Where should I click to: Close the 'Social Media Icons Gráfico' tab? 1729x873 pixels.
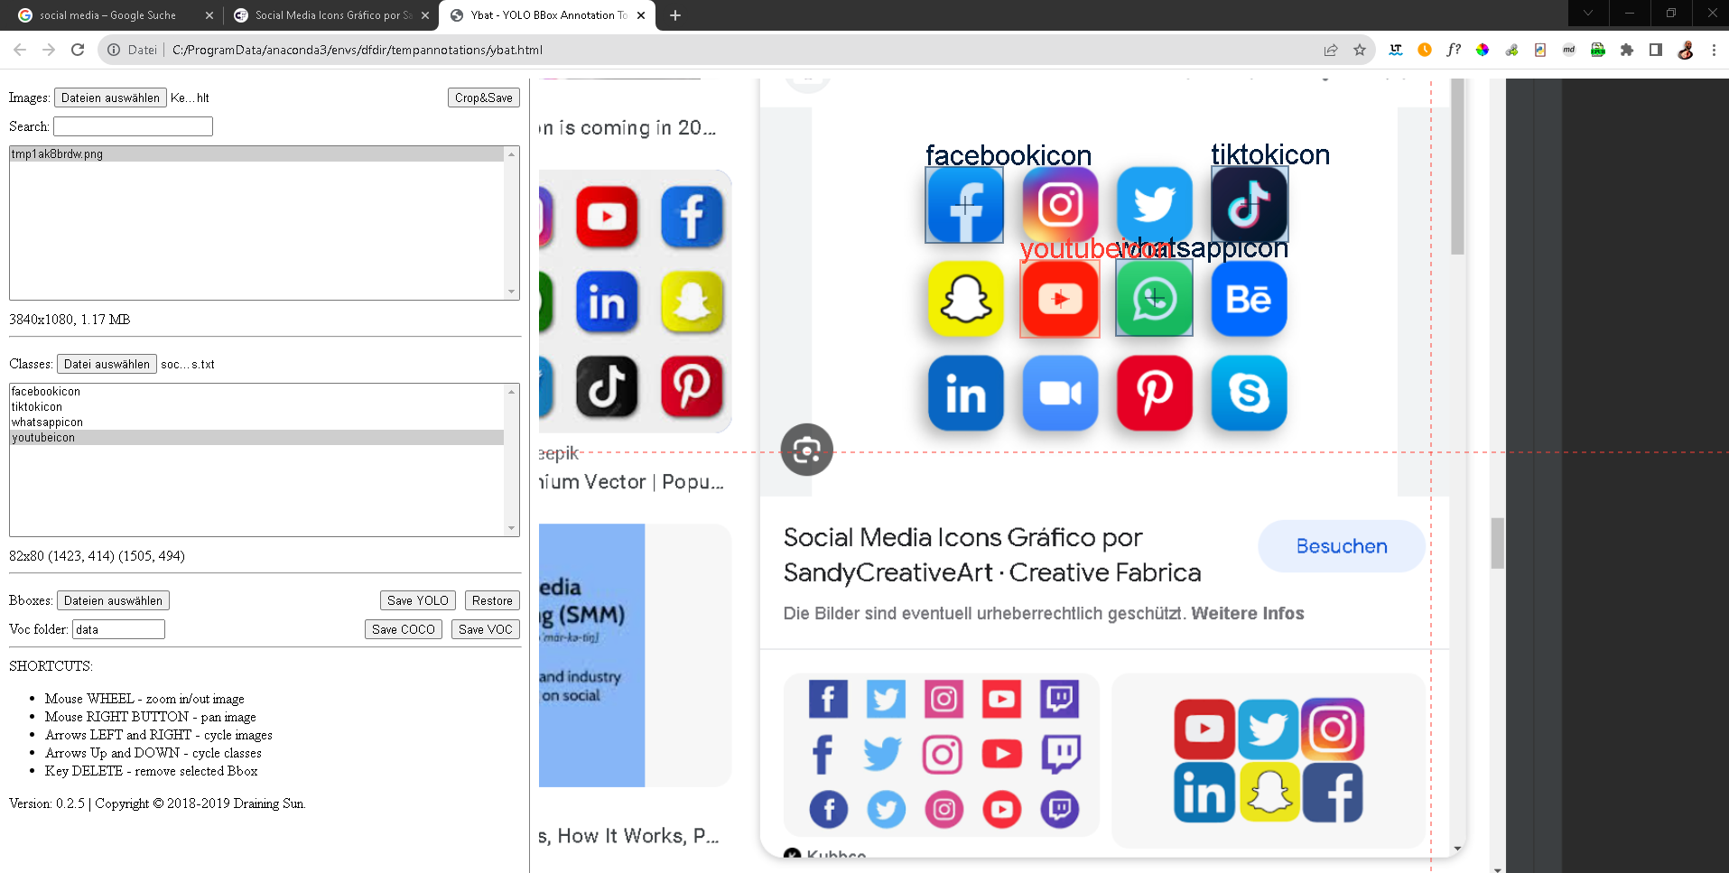425,15
